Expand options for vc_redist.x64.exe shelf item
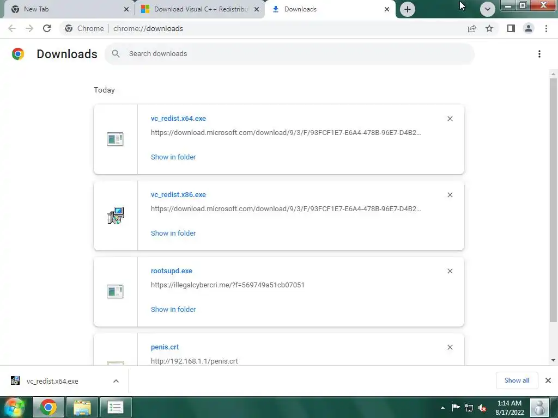Viewport: 558px width, 418px height. point(116,381)
